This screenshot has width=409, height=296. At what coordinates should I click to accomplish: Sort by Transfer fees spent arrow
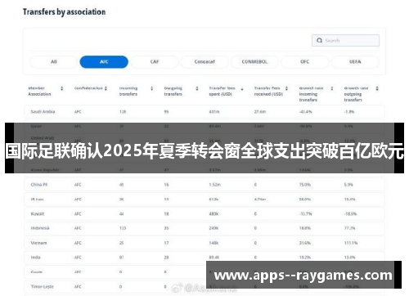click(x=242, y=89)
